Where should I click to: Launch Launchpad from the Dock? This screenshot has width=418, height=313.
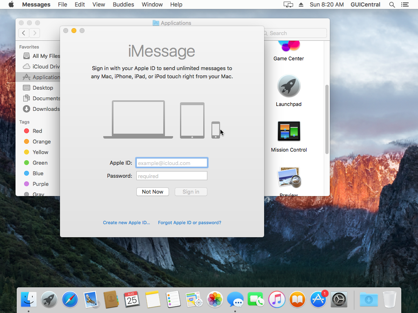point(49,300)
